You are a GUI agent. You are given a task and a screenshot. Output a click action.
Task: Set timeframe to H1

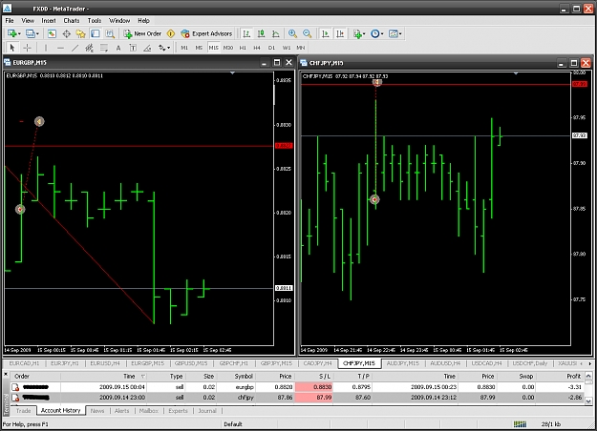tap(243, 48)
